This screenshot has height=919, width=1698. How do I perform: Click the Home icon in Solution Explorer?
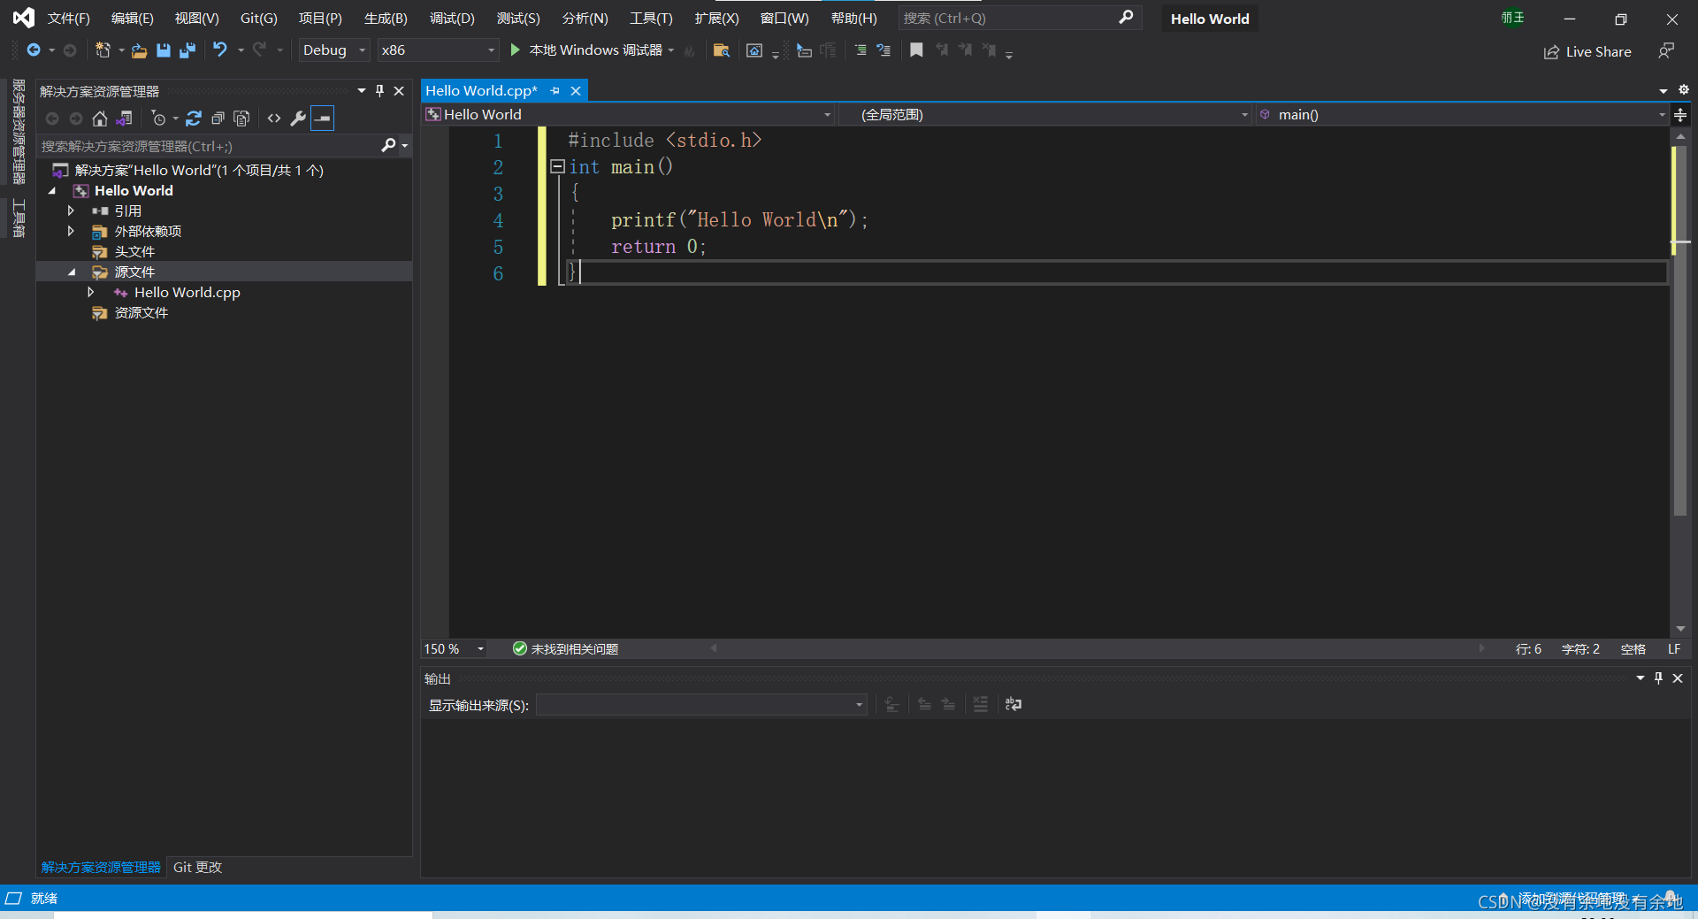100,119
